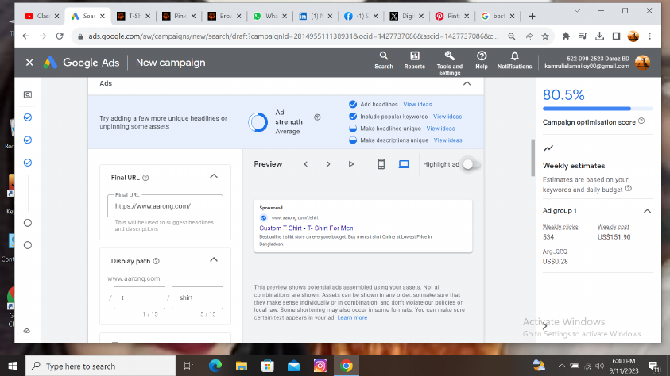Select last unfinished step circle in sidebar

28,245
